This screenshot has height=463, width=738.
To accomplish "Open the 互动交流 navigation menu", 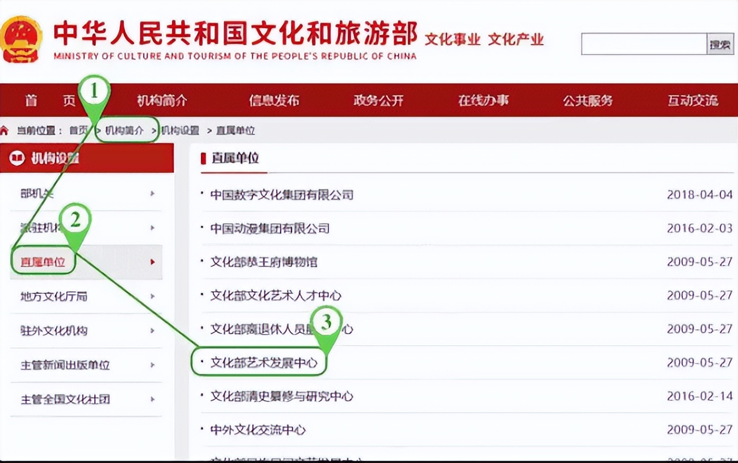I will pos(693,101).
